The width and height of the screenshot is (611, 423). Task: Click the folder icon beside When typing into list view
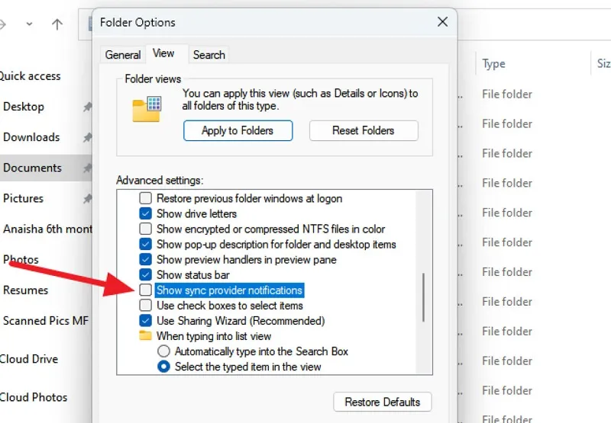145,335
